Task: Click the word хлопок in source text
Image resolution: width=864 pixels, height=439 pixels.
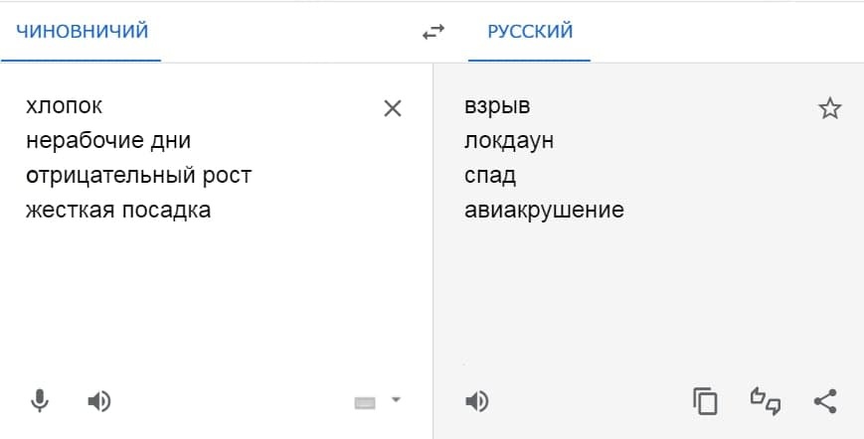Action: pos(64,105)
